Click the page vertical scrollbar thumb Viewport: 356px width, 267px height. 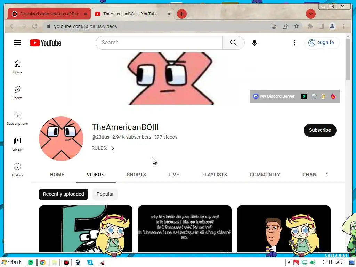click(348, 59)
